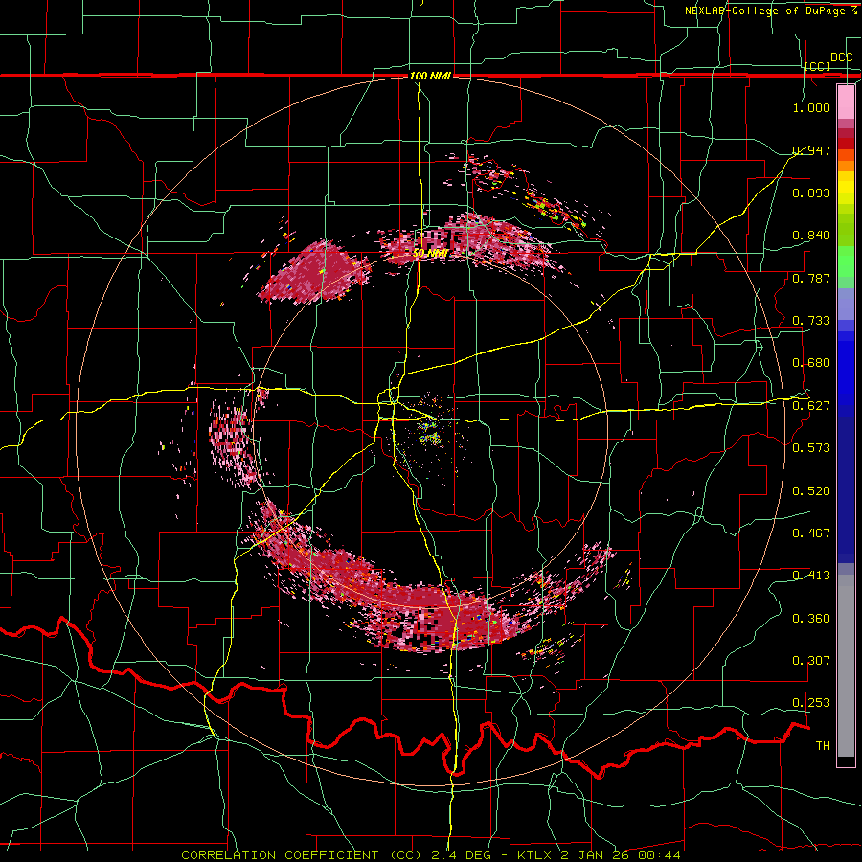Viewport: 862px width, 862px height.
Task: Select the 0.573 legend value
Action: (811, 448)
